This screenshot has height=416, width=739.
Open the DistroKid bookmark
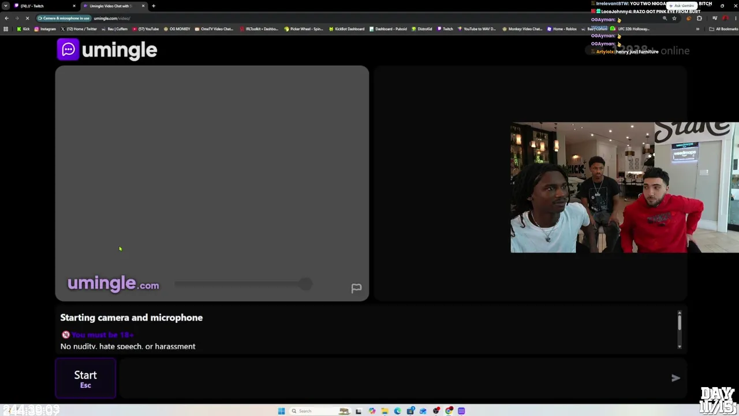click(x=422, y=29)
